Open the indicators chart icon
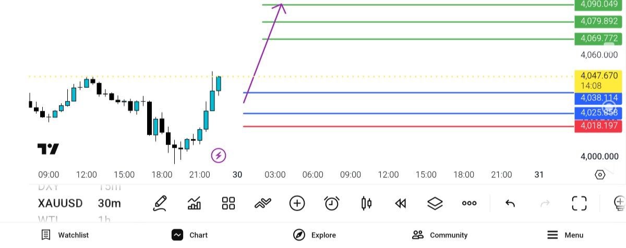 [194, 203]
